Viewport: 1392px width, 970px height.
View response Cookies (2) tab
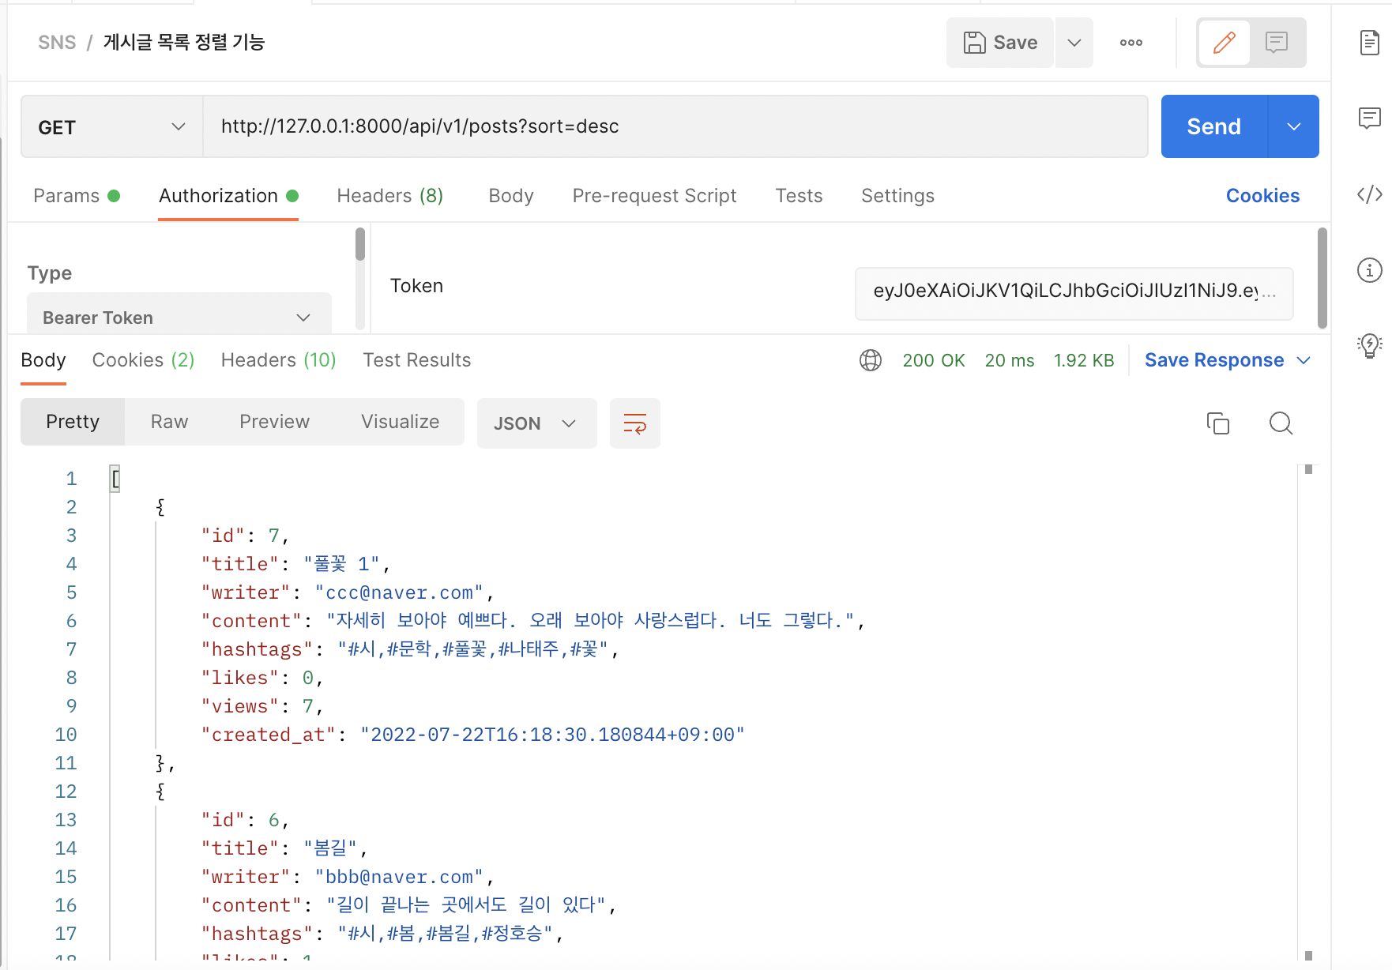pos(143,360)
